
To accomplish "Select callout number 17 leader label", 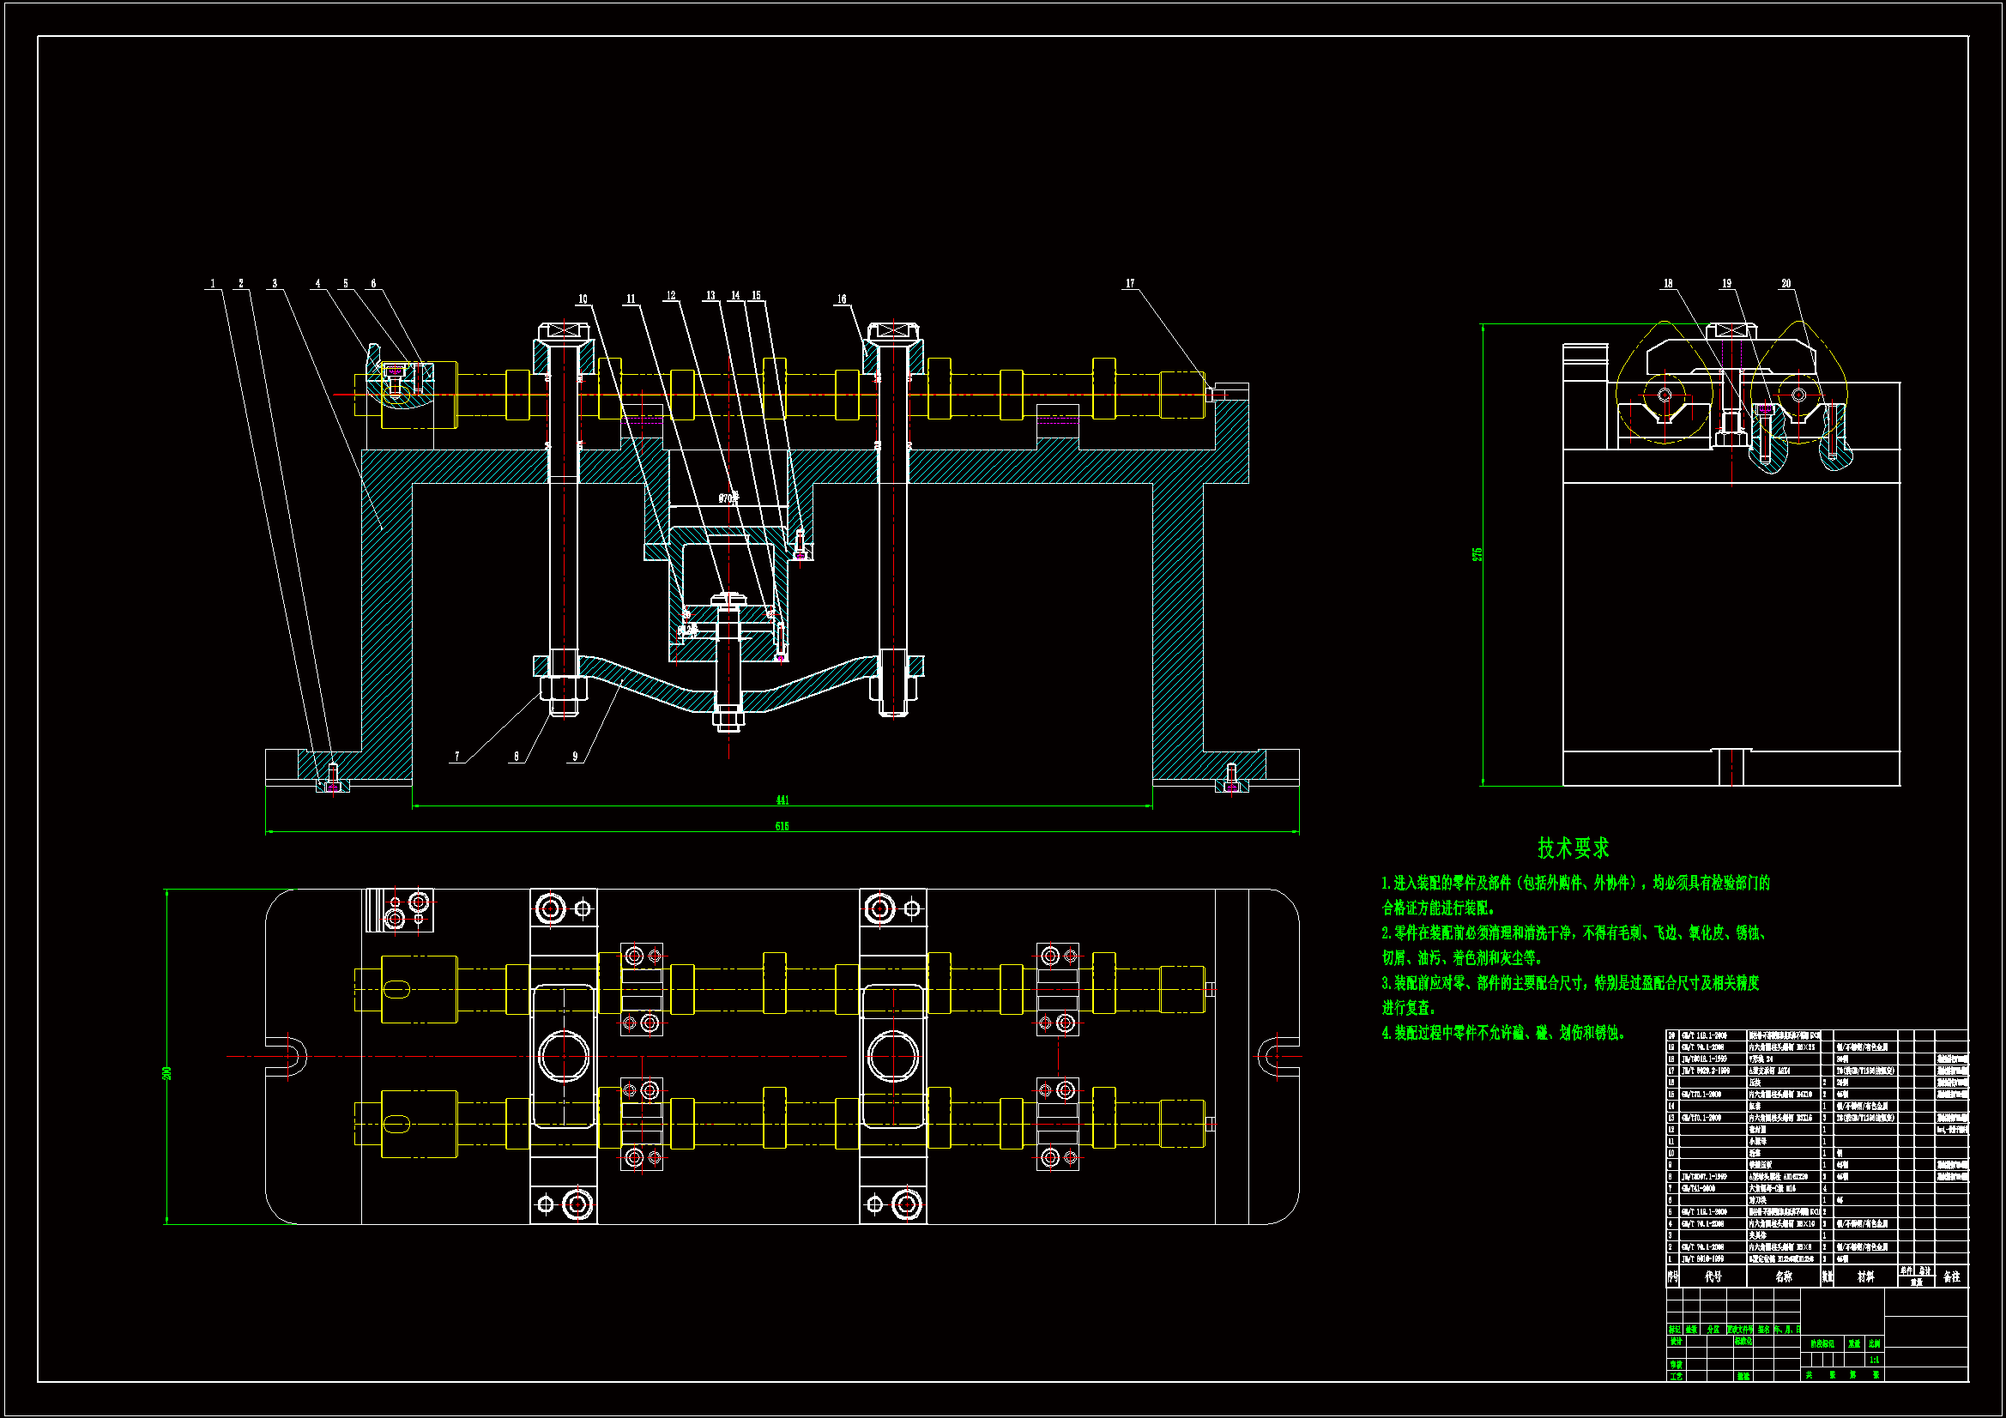I will click(x=1130, y=283).
